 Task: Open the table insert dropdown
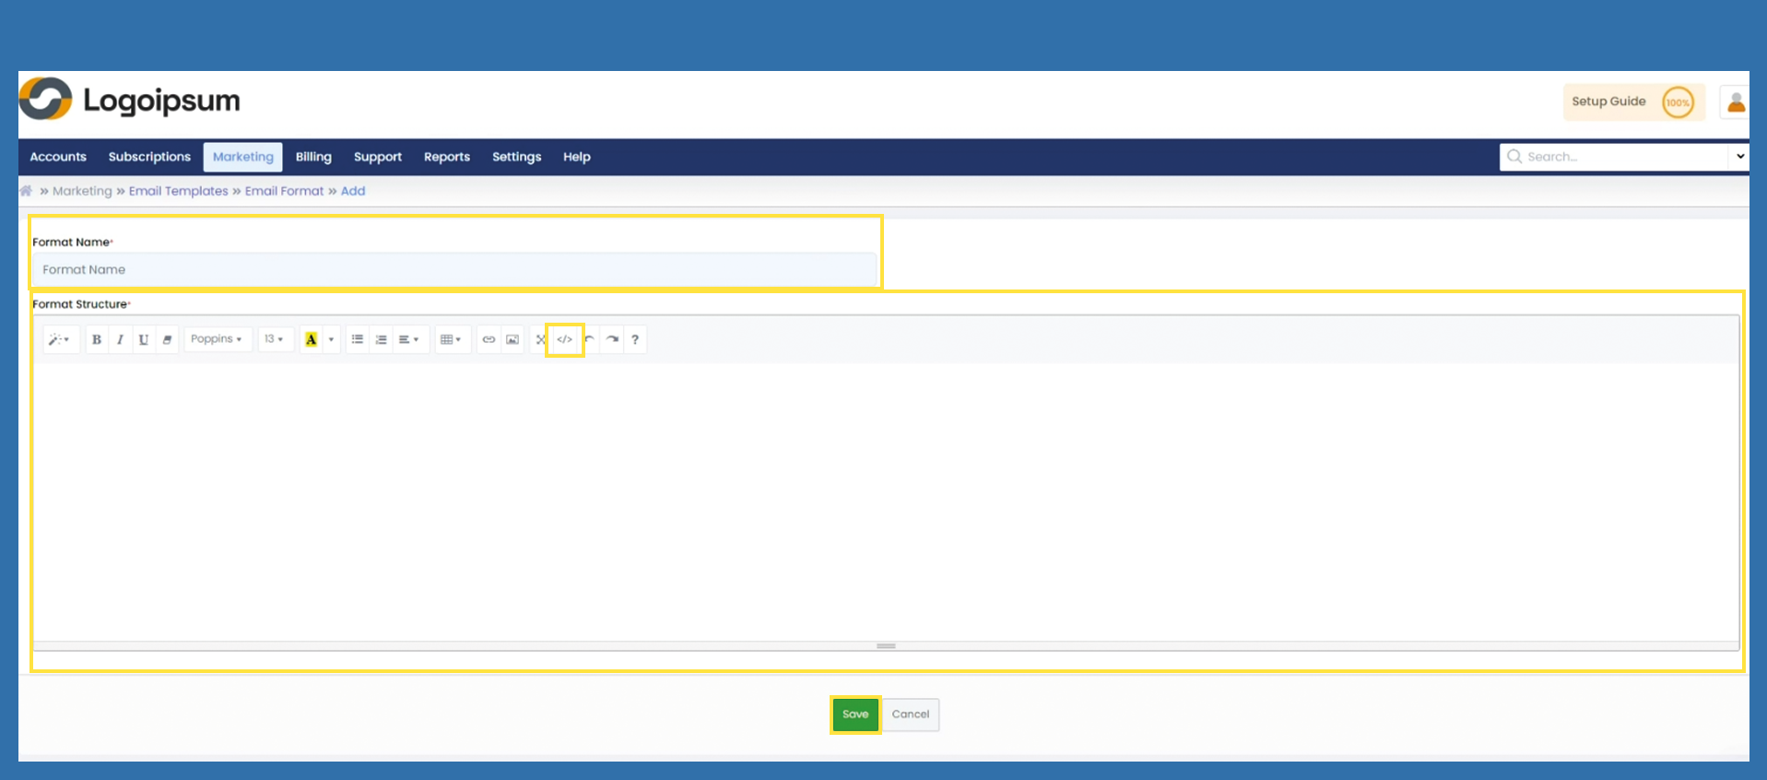(x=451, y=339)
